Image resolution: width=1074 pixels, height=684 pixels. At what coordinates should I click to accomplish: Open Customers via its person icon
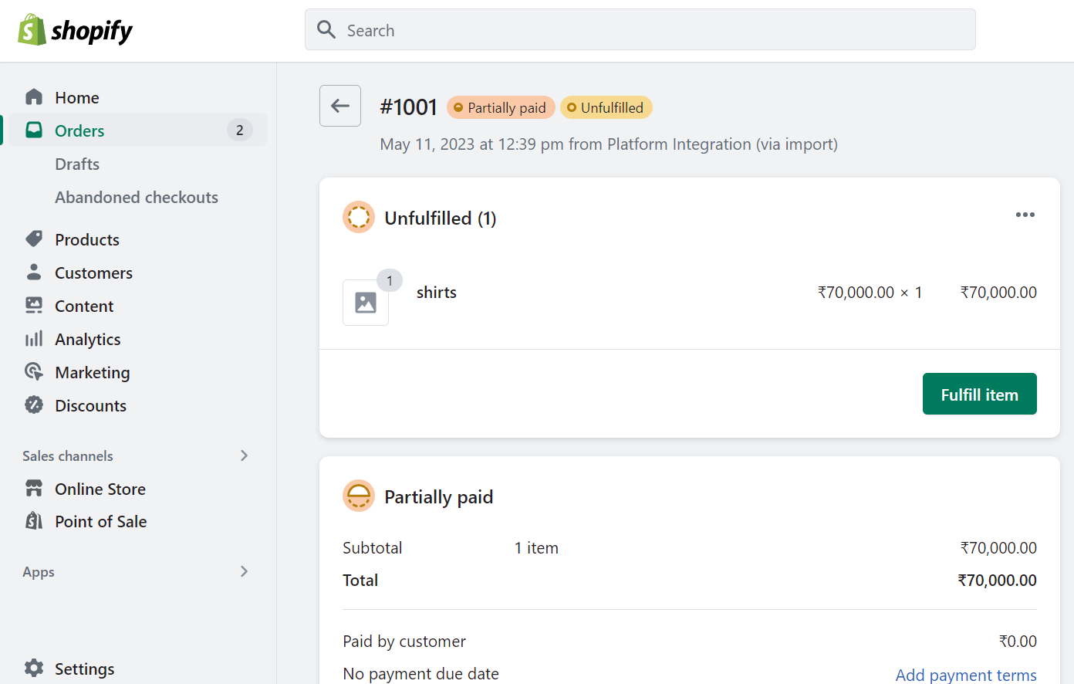pyautogui.click(x=34, y=273)
